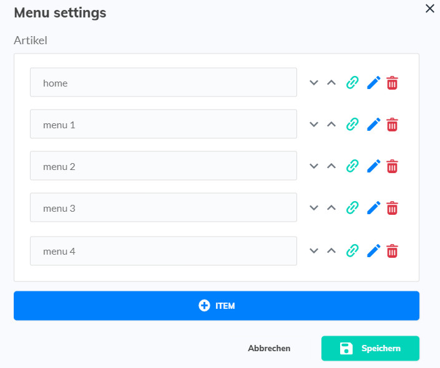Open link settings for menu 2

click(x=353, y=166)
